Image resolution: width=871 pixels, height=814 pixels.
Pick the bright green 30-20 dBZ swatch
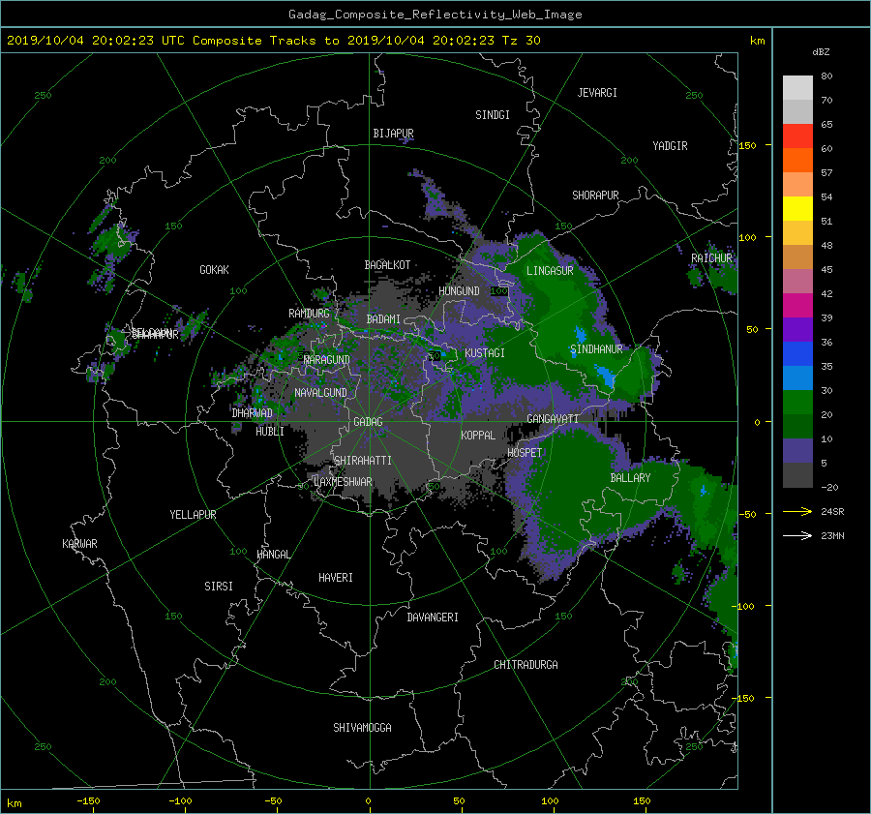tap(797, 403)
